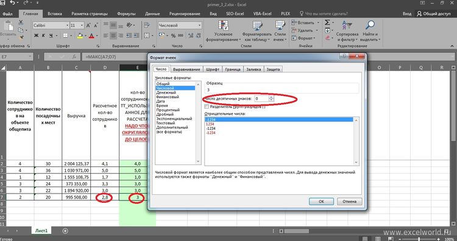Toggle underline Ч formatting
457x241 pixels.
[51, 36]
